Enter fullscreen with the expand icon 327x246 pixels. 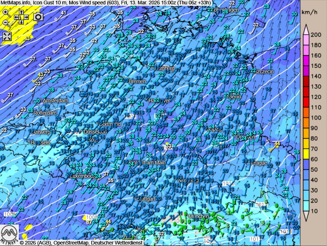[x=7, y=36]
